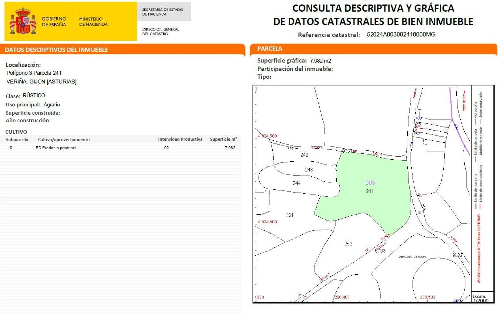Click the Ministerio de Hacienda logo block
The width and height of the screenshot is (498, 315).
93,22
